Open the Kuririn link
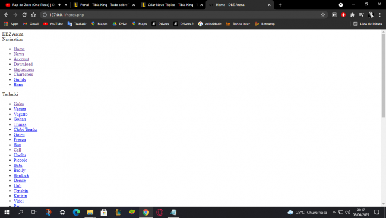The width and height of the screenshot is (386, 218). (x=20, y=196)
